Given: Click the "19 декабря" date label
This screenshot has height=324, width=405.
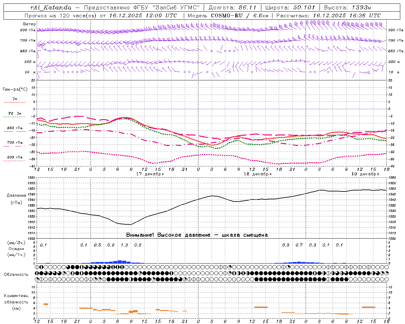Looking at the screenshot, I should click(365, 174).
